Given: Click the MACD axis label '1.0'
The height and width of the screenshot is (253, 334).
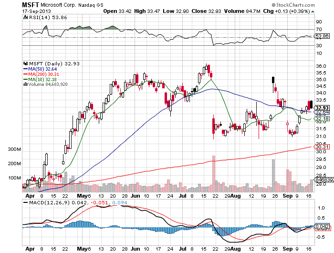Looking at the screenshot, I should coord(321,208).
